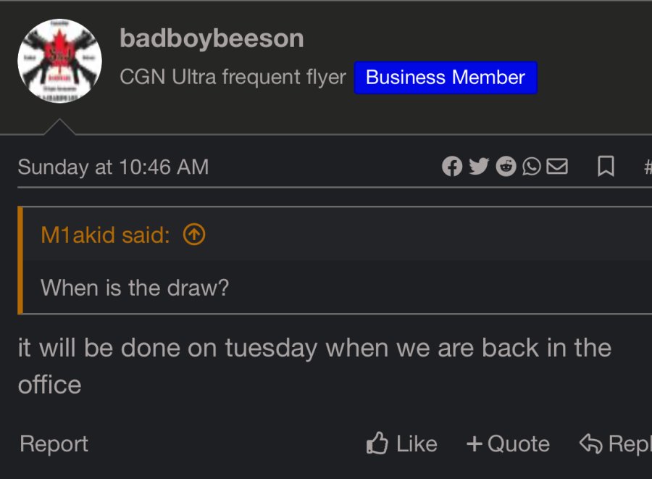652x479 pixels.
Task: Click 'M1akid said:' quote header
Action: point(106,234)
